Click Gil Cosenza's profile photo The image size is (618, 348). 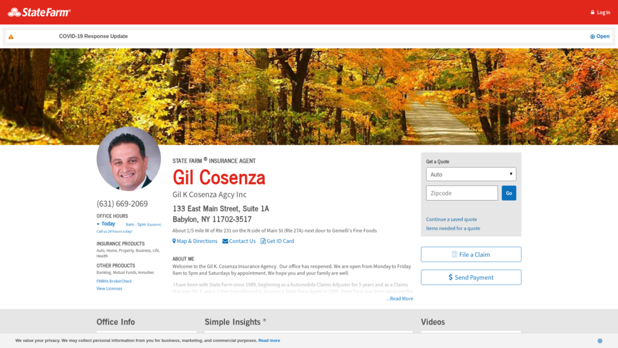click(129, 159)
